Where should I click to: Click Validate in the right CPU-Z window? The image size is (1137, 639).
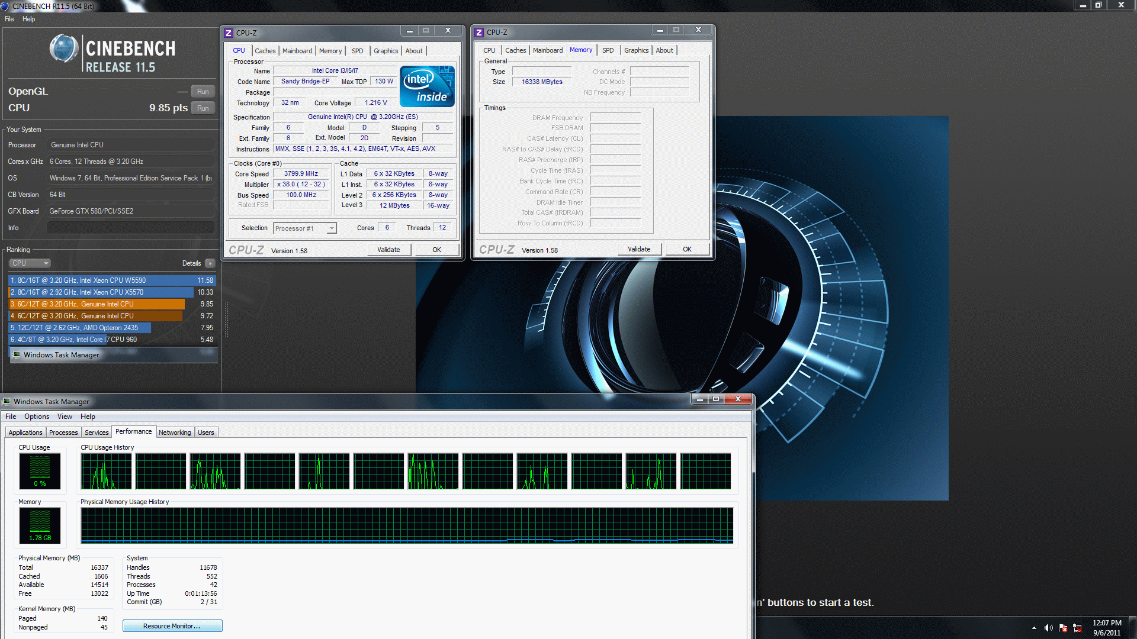[639, 249]
